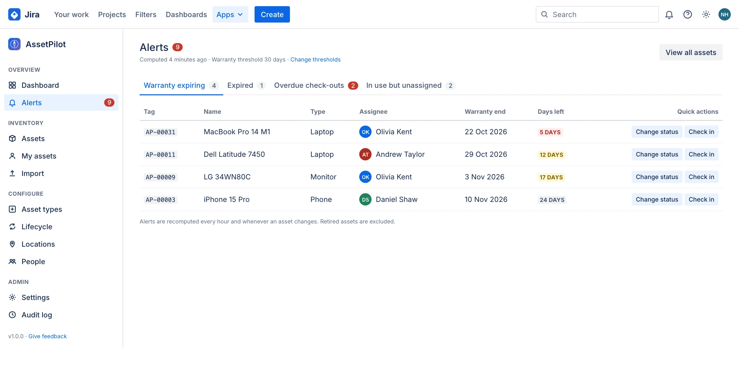Select the Warranty expiring tab

[181, 85]
